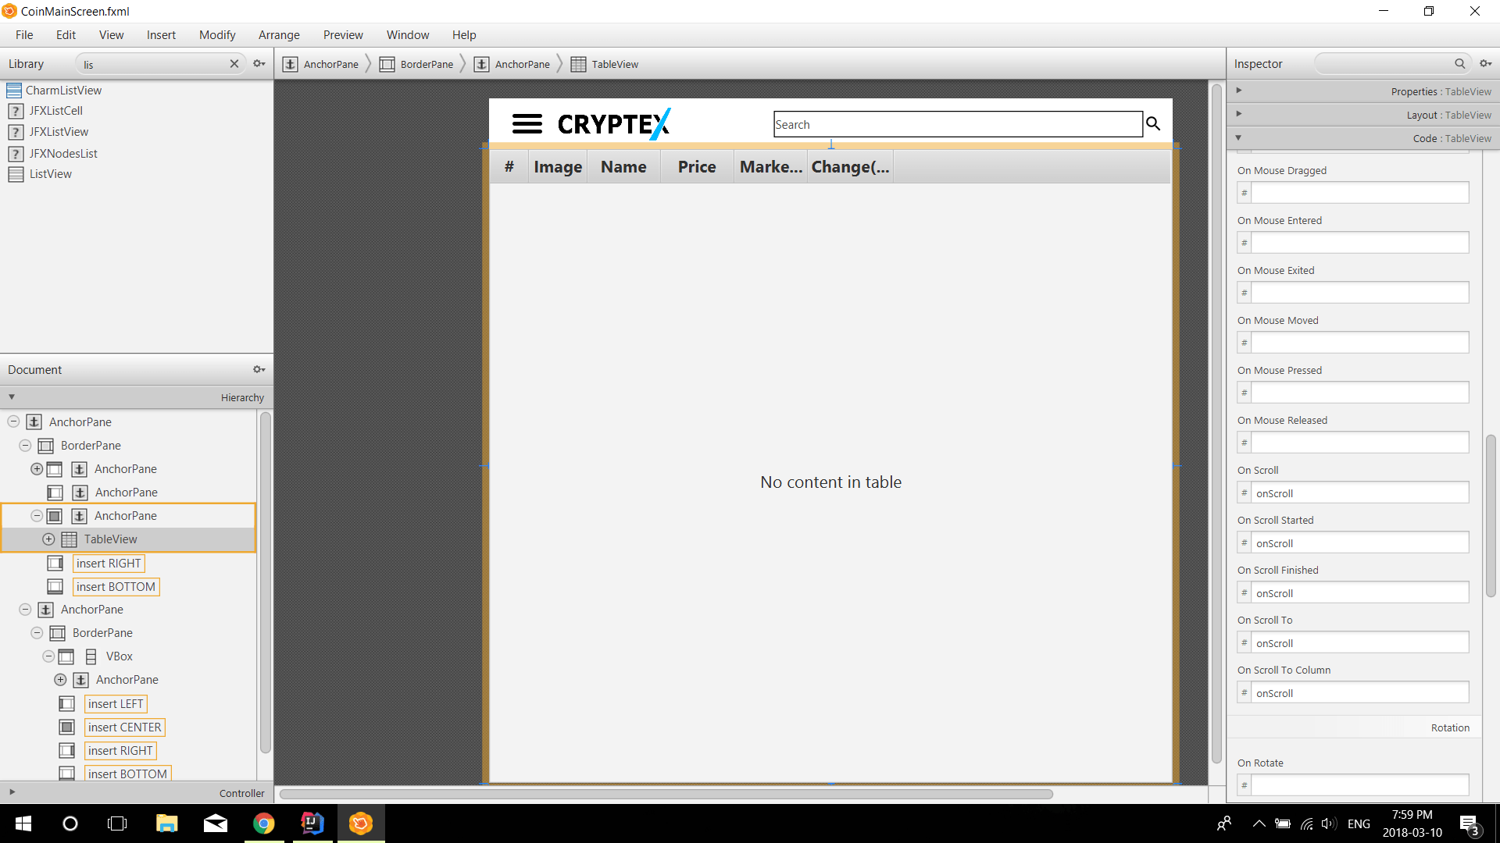Click the insert CENTER placeholder in the Hierarchy
This screenshot has height=843, width=1500.
click(123, 727)
